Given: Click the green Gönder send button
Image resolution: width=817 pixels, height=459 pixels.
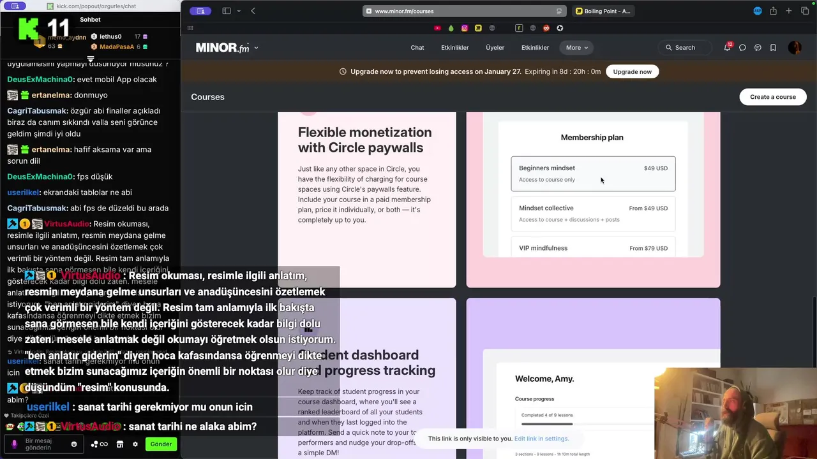Looking at the screenshot, I should coord(161,444).
